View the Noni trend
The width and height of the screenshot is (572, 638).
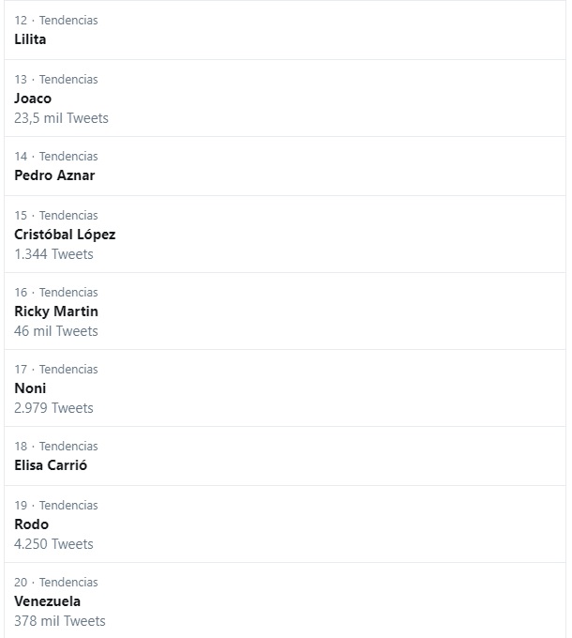point(30,388)
